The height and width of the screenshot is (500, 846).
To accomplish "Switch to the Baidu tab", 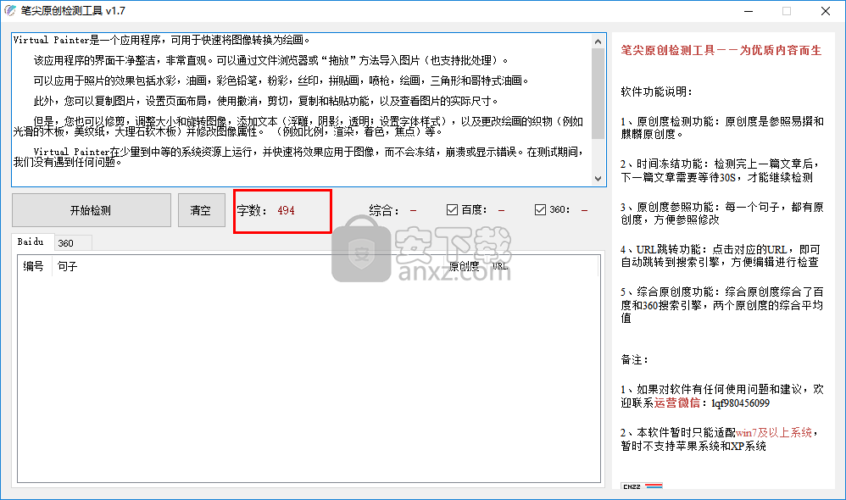I will tap(32, 242).
